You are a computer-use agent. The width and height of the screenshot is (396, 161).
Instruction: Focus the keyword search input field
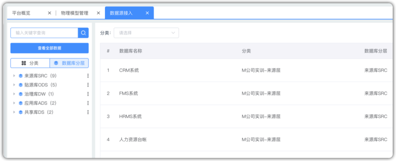[x=44, y=33]
